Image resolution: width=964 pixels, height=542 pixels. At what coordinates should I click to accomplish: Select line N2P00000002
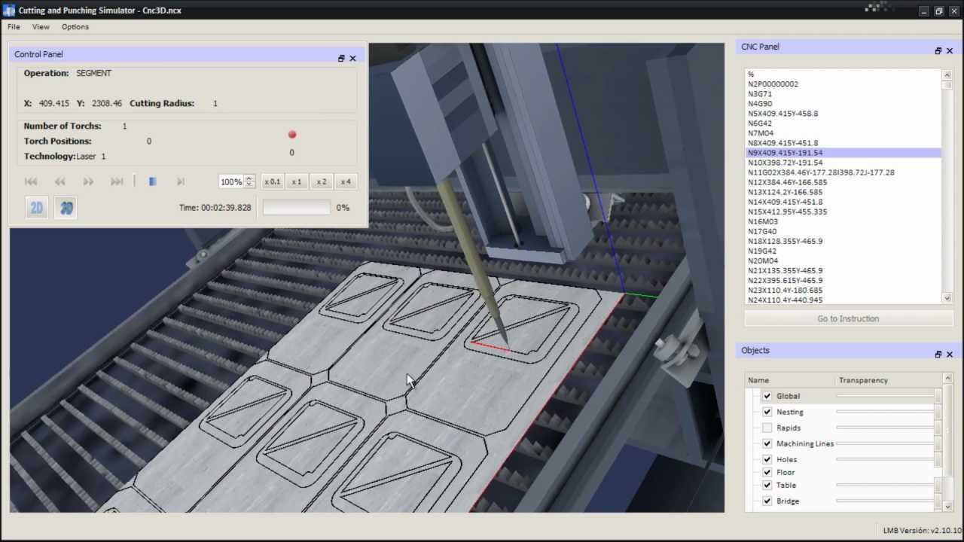click(x=843, y=84)
